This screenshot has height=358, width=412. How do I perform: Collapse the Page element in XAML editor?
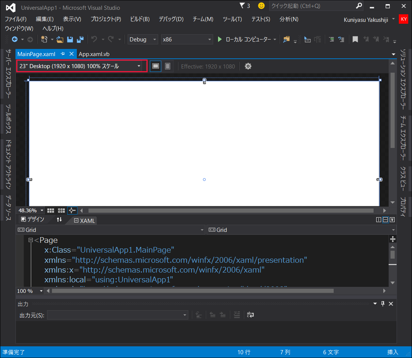[31, 240]
